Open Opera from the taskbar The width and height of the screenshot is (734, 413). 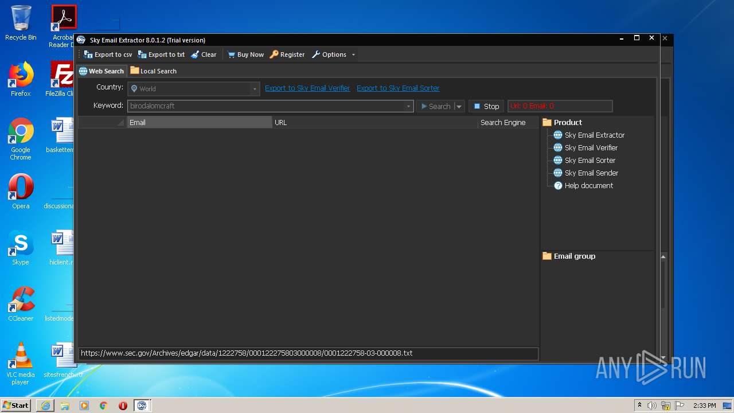(x=123, y=406)
